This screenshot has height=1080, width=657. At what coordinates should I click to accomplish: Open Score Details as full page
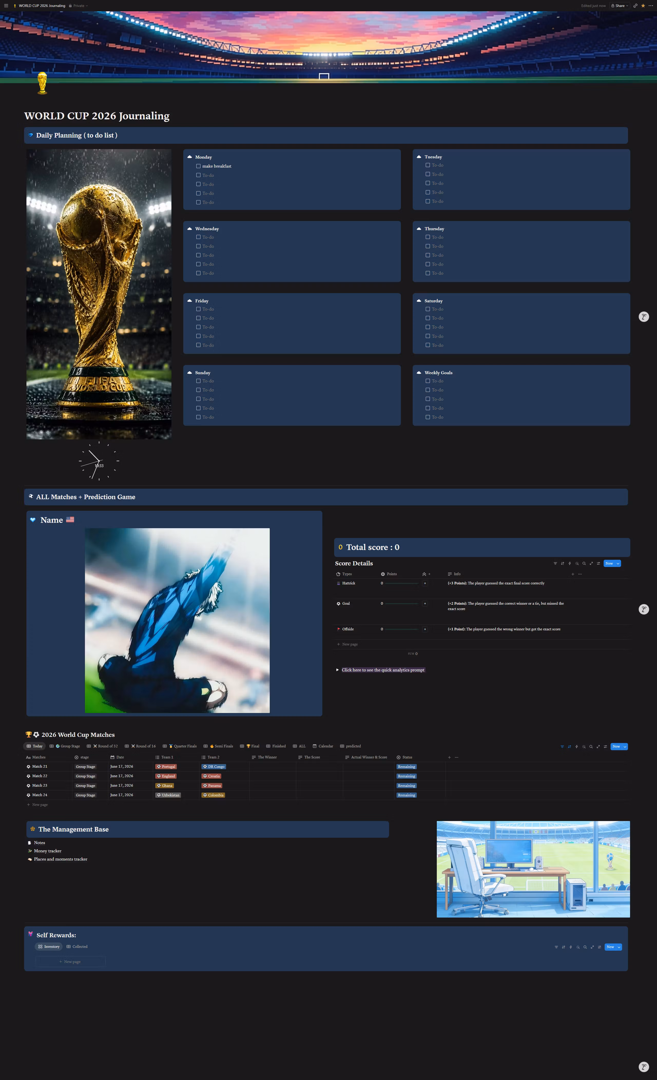pos(591,564)
